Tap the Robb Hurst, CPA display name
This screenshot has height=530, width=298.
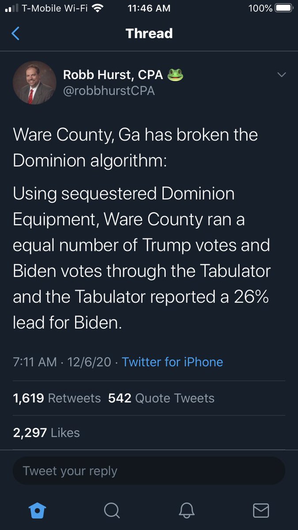[x=113, y=75]
